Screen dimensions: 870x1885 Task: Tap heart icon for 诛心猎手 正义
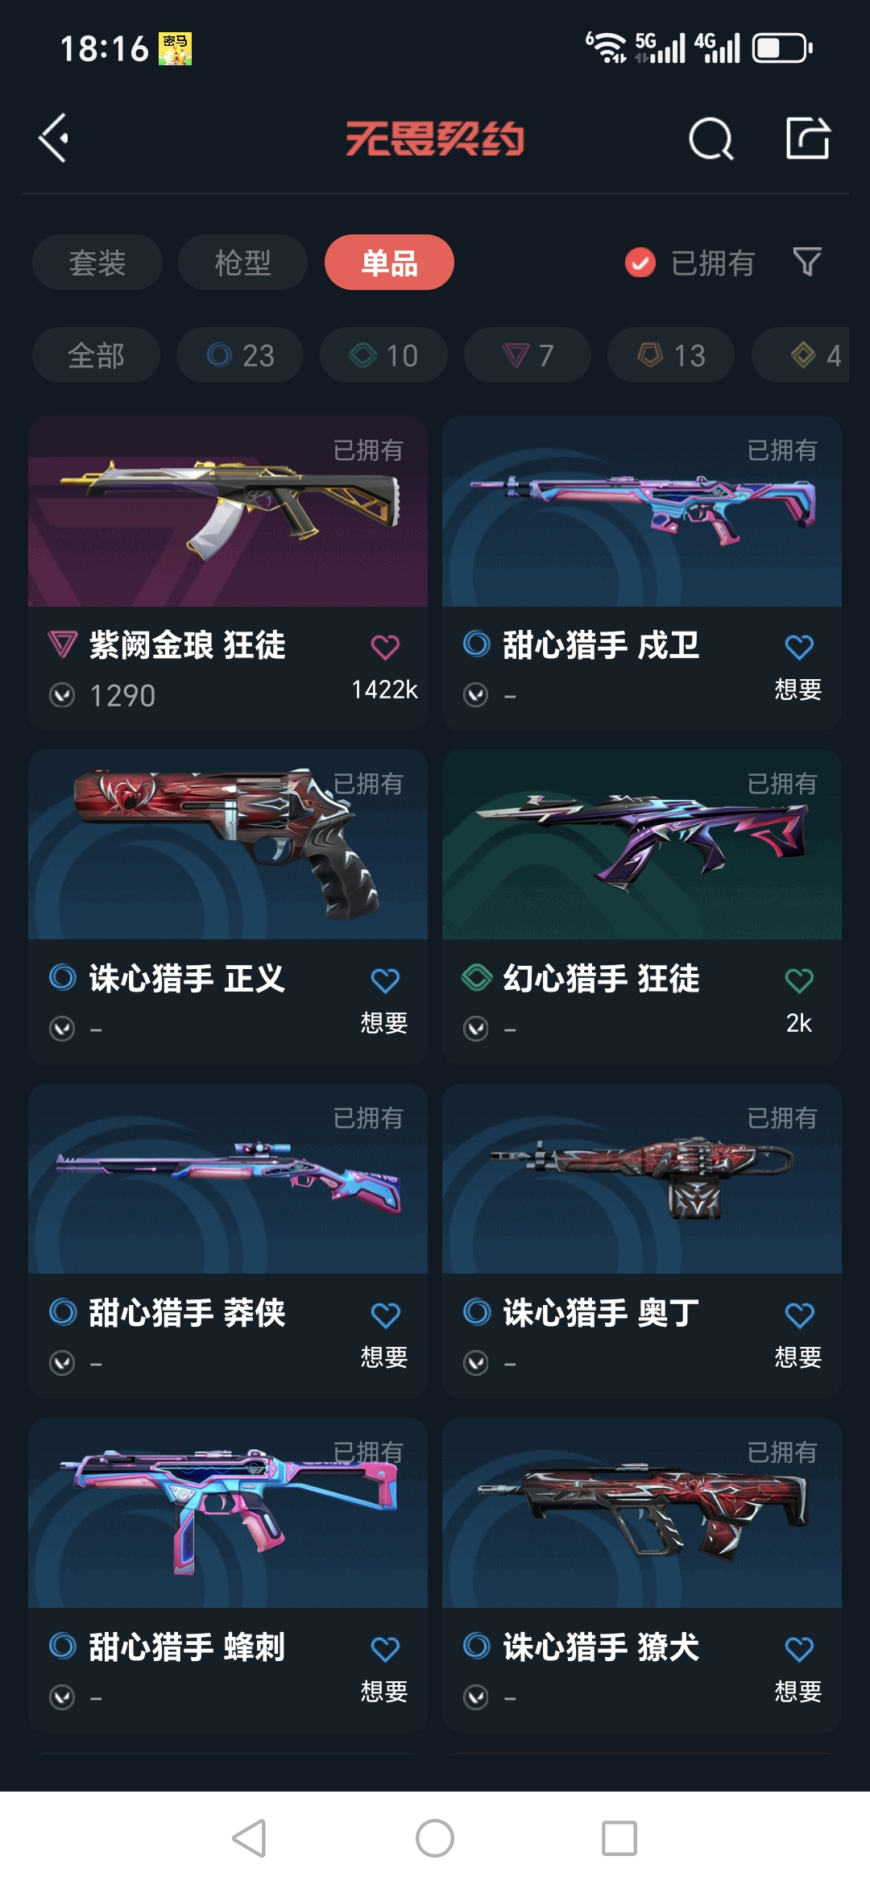coord(385,980)
